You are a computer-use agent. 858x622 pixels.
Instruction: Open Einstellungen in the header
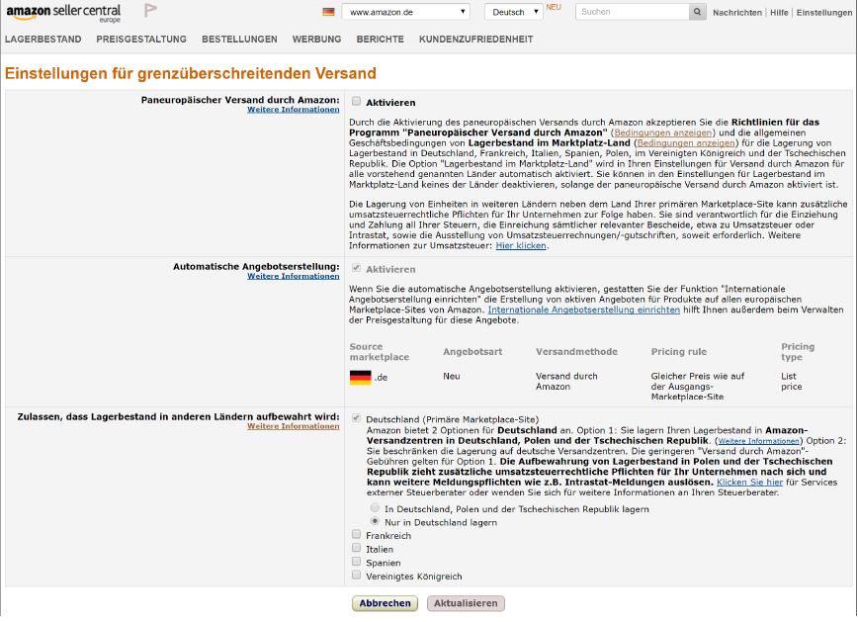824,12
